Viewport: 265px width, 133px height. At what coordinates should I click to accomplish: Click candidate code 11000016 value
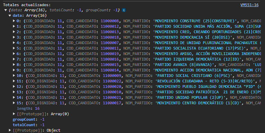[x=110, y=59]
